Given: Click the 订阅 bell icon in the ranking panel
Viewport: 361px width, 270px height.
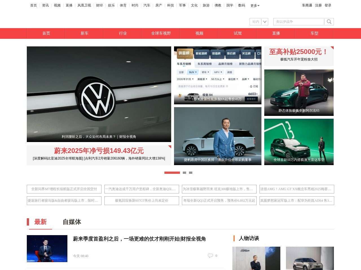Looking at the screenshot, I should click(251, 86).
